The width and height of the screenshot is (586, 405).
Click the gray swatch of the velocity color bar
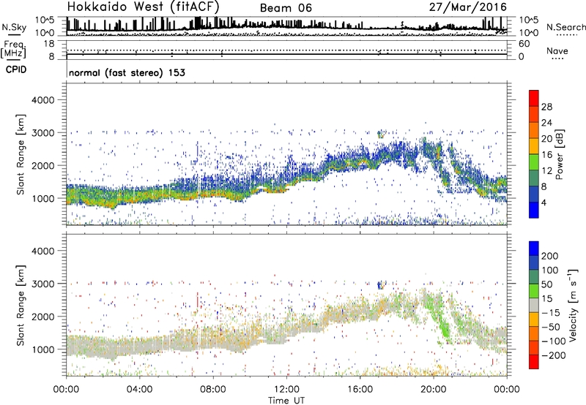534,306
